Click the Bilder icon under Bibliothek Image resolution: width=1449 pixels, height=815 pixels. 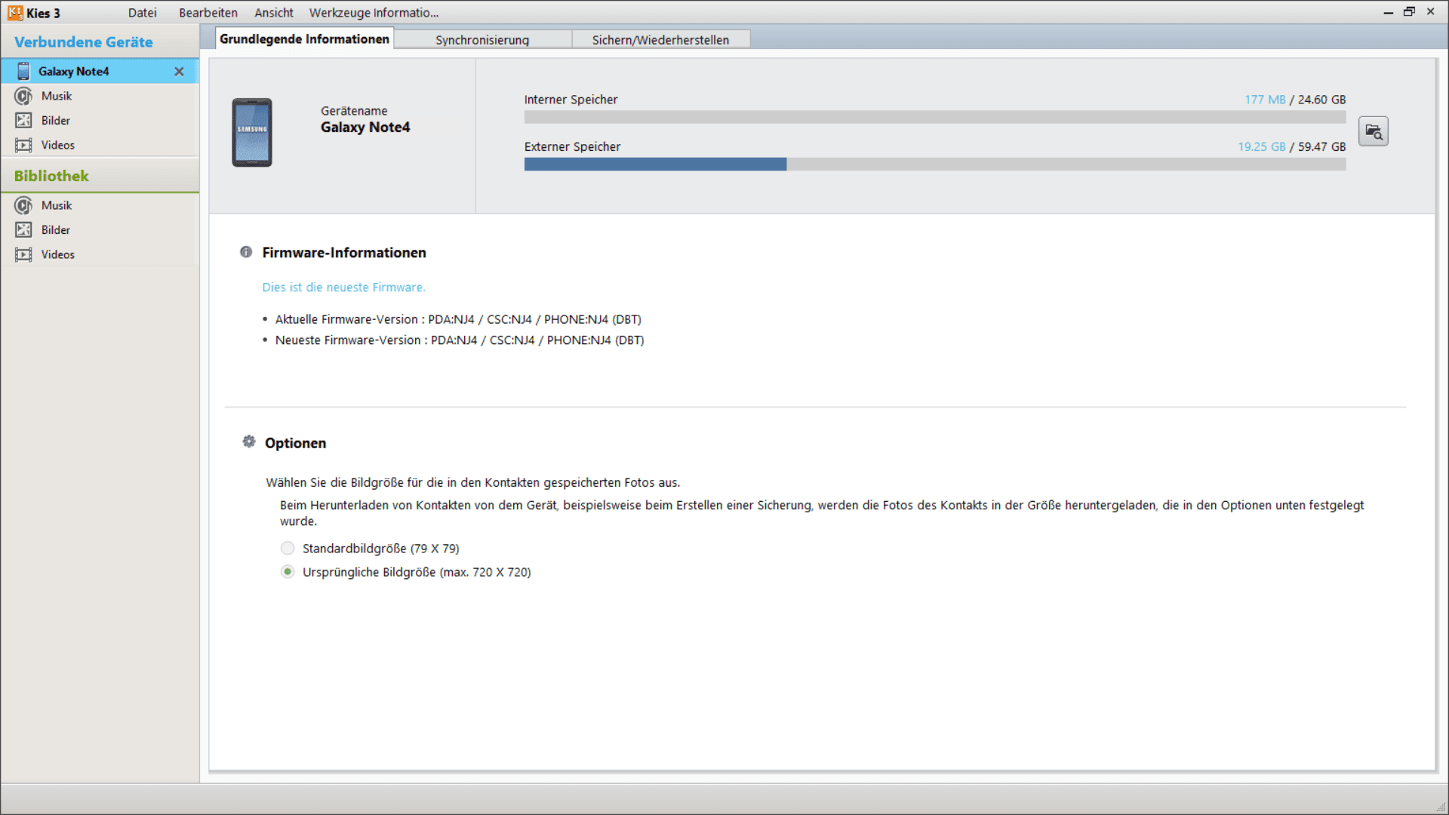click(x=23, y=229)
